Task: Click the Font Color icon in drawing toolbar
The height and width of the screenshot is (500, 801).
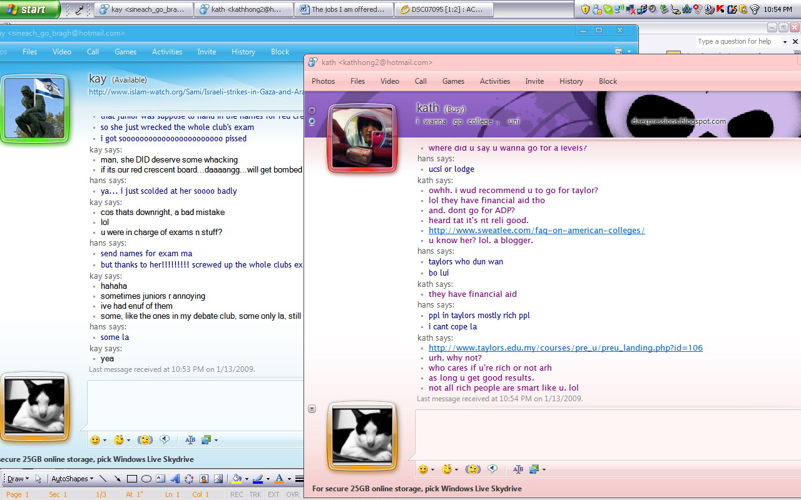Action: (x=278, y=479)
